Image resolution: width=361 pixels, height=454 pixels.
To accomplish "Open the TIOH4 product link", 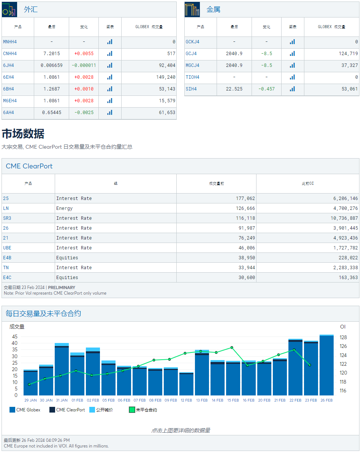I will pos(192,77).
